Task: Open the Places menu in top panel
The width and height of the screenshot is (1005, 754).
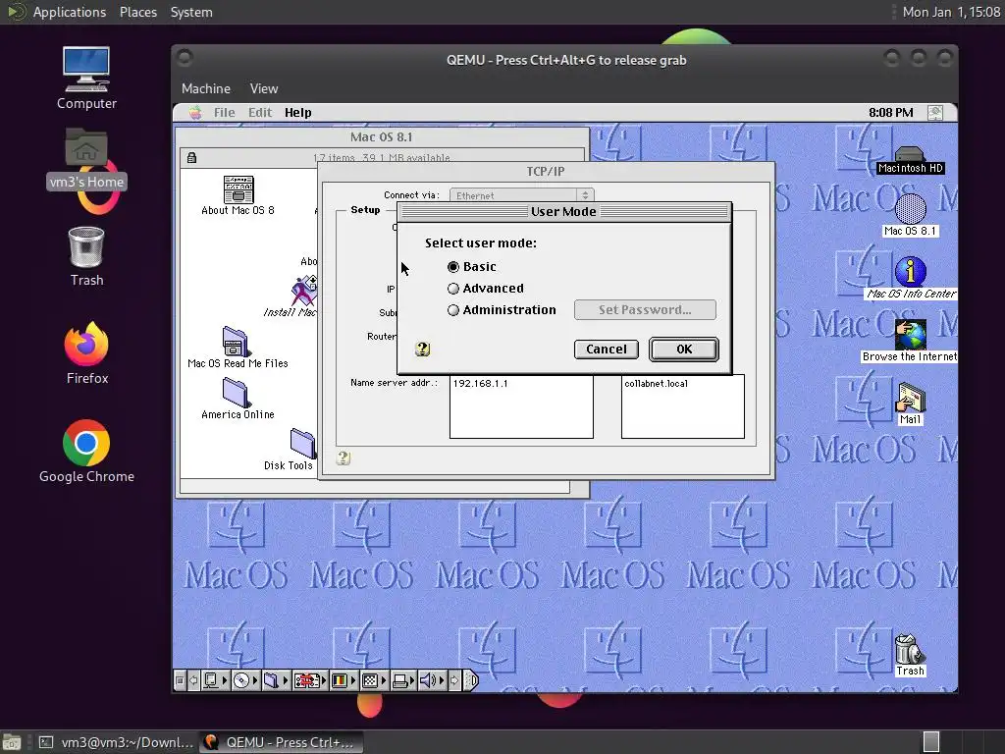Action: (x=137, y=12)
